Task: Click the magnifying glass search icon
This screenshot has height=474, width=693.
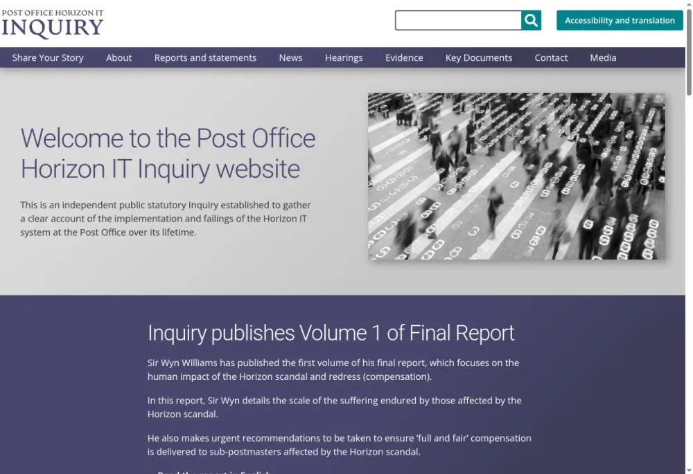Action: point(531,20)
